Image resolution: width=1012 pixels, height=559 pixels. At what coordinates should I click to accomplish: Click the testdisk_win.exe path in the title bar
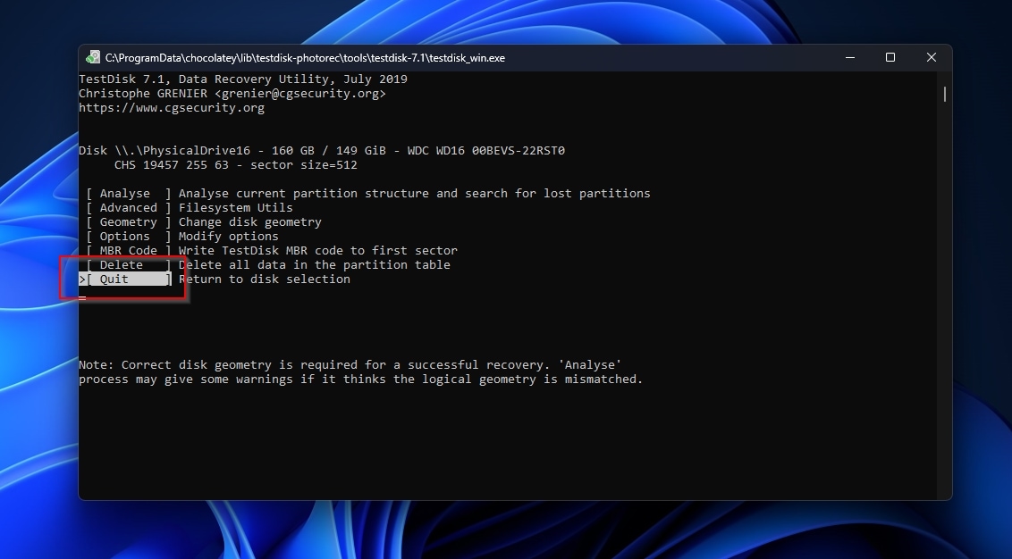coord(305,58)
